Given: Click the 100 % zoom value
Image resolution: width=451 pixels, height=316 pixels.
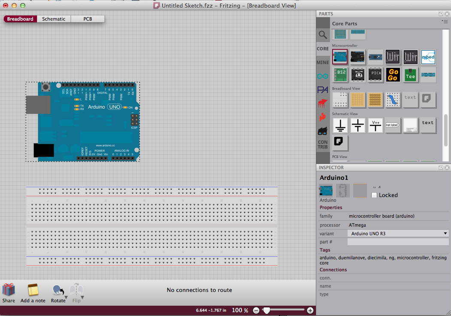Looking at the screenshot, I should (x=240, y=310).
